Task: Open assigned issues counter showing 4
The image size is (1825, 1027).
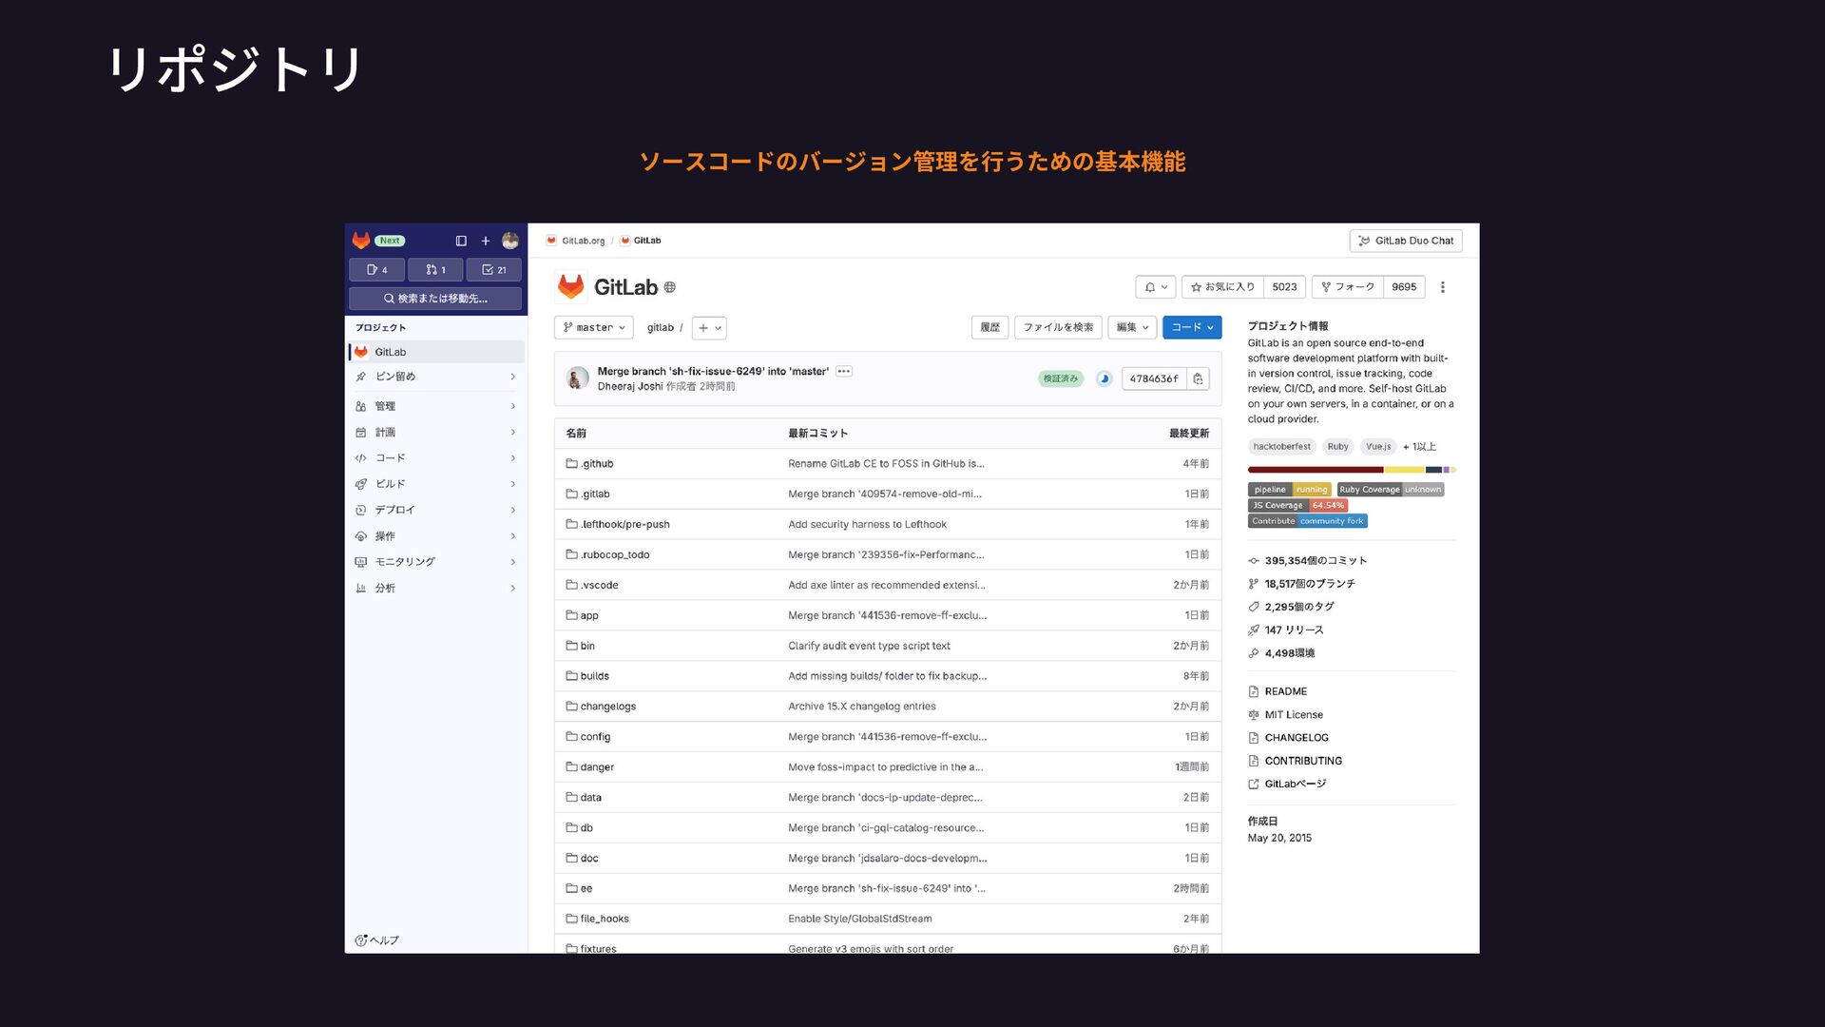Action: 377,270
